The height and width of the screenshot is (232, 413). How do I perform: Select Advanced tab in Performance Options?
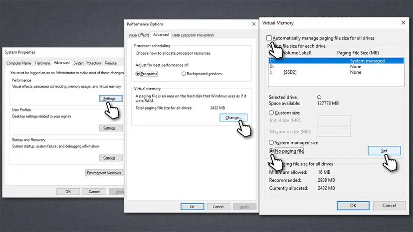coord(161,35)
